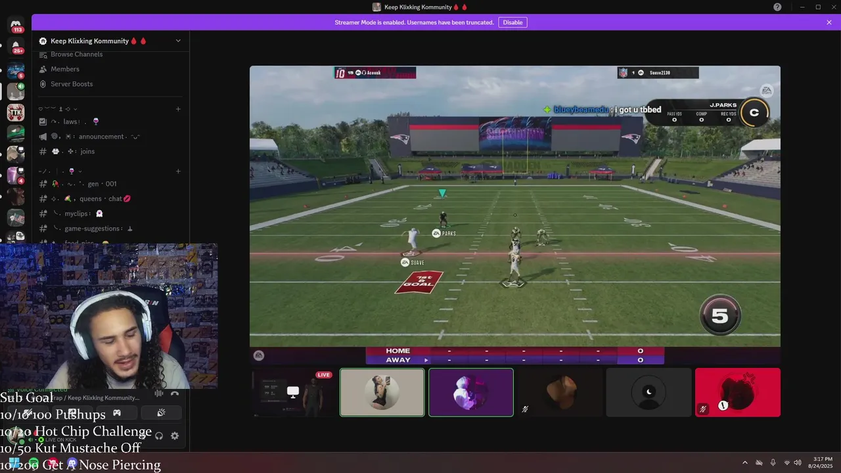Click the main stream video view
Viewport: 841px width, 473px height.
point(515,215)
